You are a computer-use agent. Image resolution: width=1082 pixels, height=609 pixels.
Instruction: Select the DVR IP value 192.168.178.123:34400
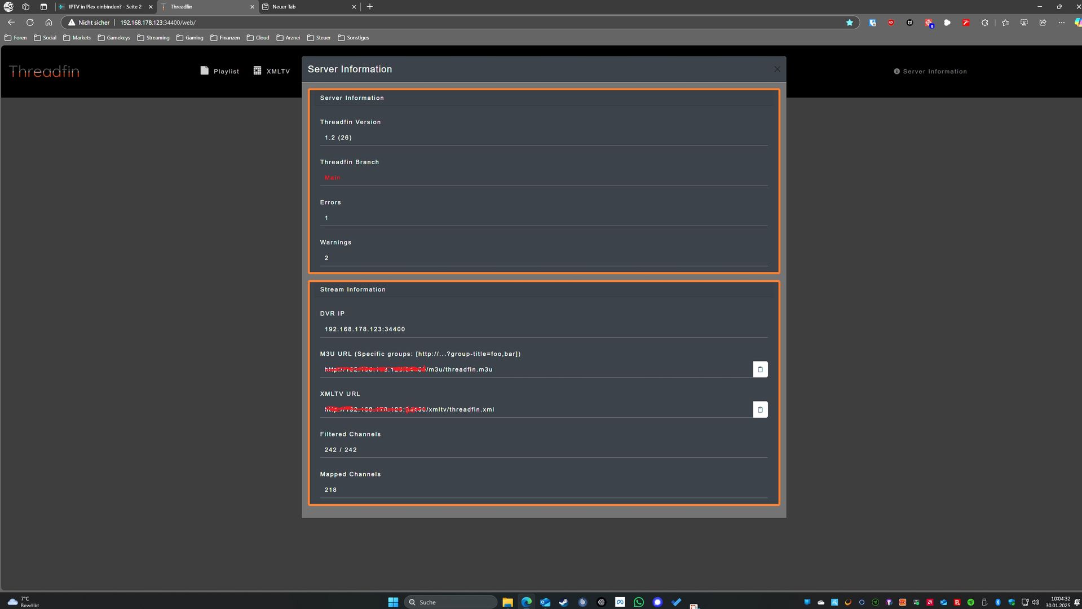pyautogui.click(x=365, y=329)
